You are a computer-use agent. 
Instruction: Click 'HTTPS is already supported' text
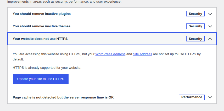(47, 68)
